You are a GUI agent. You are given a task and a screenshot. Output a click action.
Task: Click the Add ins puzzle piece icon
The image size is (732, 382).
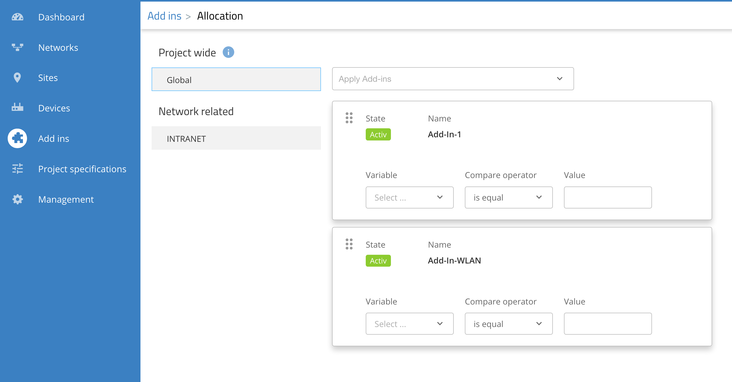(17, 138)
